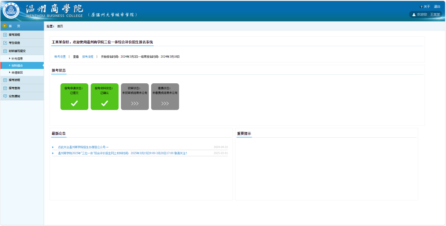Click the orange arrow icon beside 首页
Screen dimensions: 446x226
(5, 26)
